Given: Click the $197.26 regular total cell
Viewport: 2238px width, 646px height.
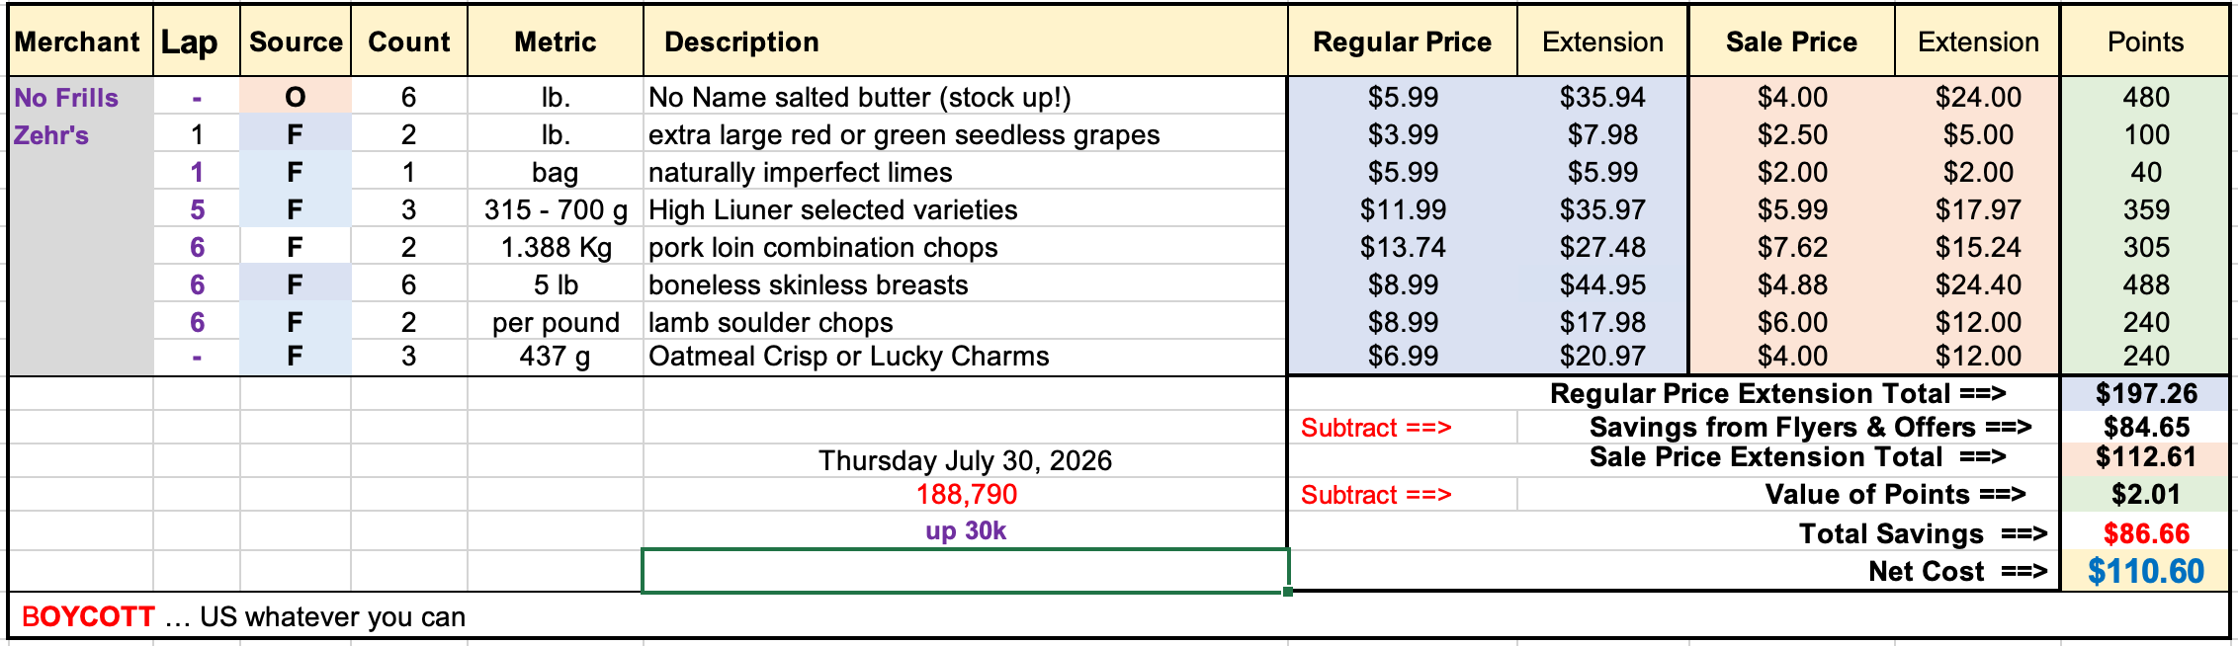Looking at the screenshot, I should pos(2145,393).
